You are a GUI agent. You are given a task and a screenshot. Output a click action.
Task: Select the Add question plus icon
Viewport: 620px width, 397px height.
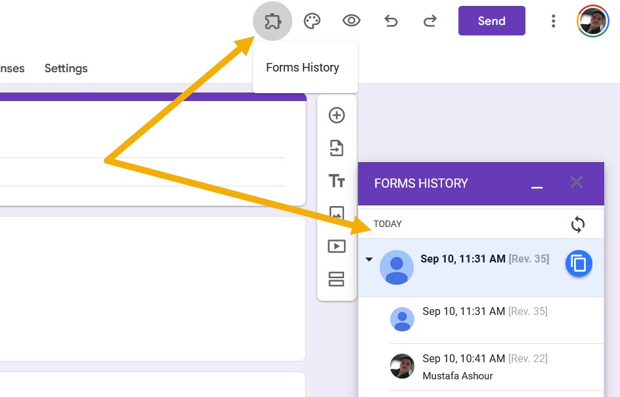336,115
